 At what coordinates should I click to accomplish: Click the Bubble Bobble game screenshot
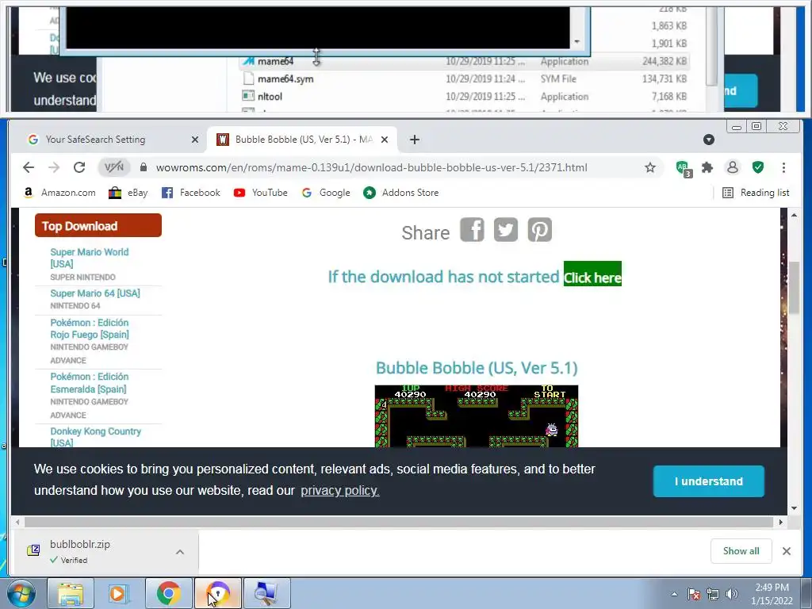coord(477,416)
